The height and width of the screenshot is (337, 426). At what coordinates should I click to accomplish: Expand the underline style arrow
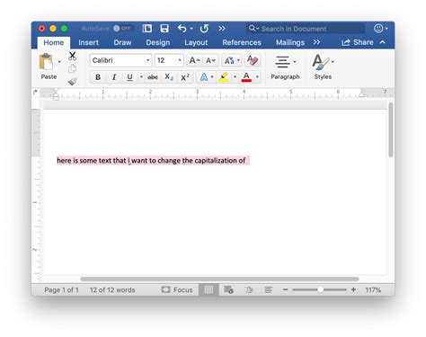[x=141, y=77]
